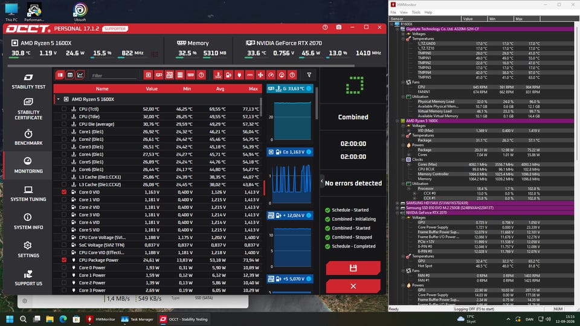Viewport: 580px width, 326px height.
Task: Check the CPU (Tctl) checkbox
Action: click(x=64, y=109)
